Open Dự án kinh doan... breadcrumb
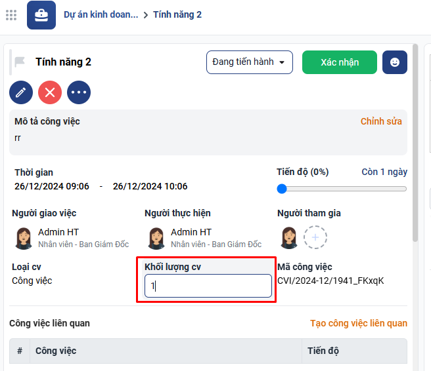The height and width of the screenshot is (371, 431). tap(101, 14)
